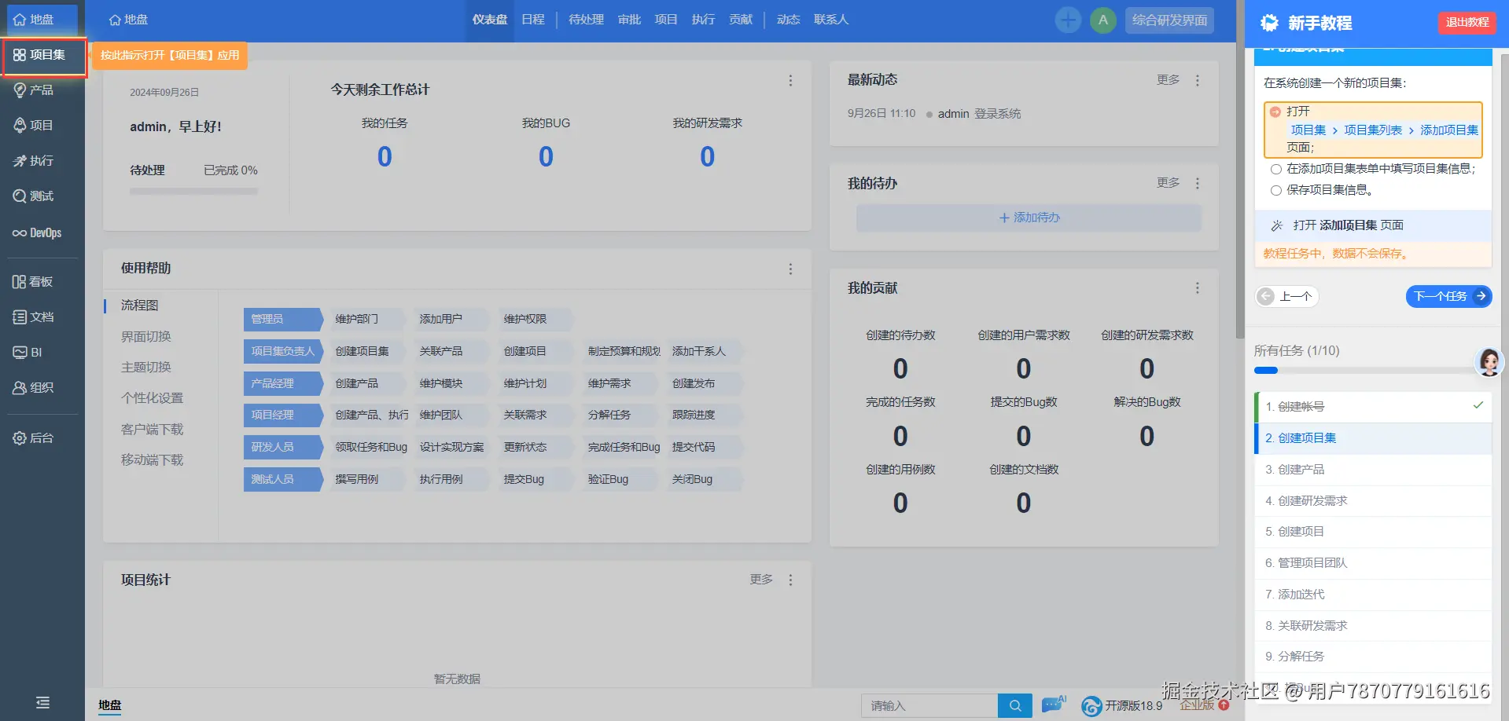This screenshot has width=1509, height=721.
Task: Open options menu of 最新动态 block
Action: click(x=1198, y=80)
